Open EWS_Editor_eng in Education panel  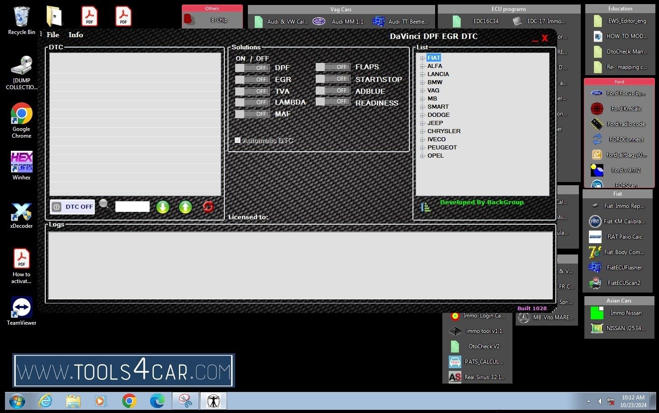point(620,21)
